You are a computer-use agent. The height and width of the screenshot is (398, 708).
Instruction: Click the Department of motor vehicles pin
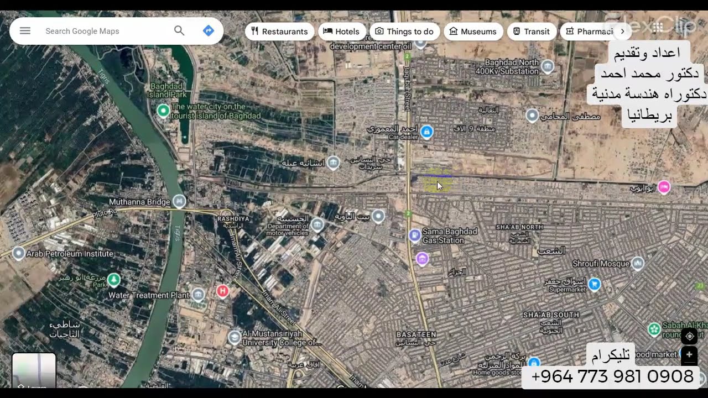317,224
